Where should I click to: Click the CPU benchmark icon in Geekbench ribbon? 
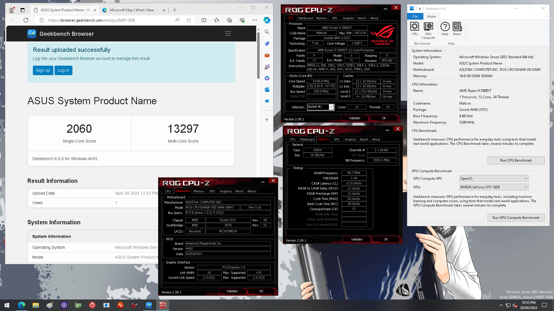click(x=415, y=29)
